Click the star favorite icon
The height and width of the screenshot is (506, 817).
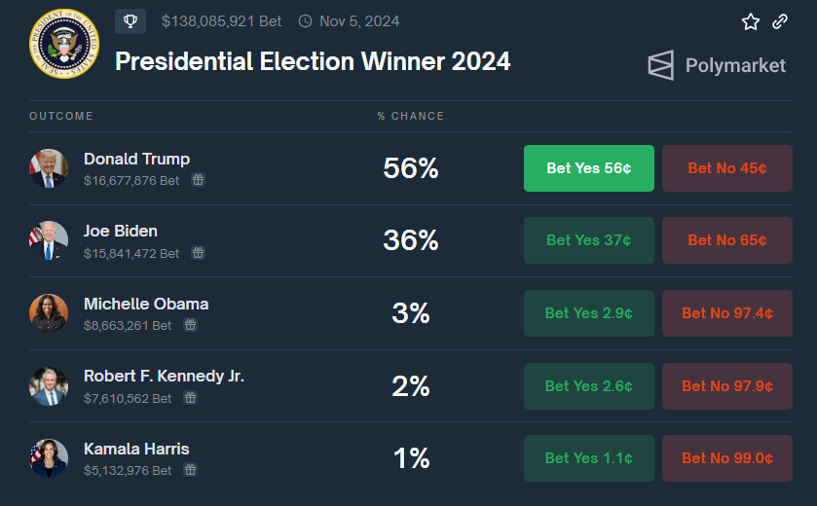(750, 21)
